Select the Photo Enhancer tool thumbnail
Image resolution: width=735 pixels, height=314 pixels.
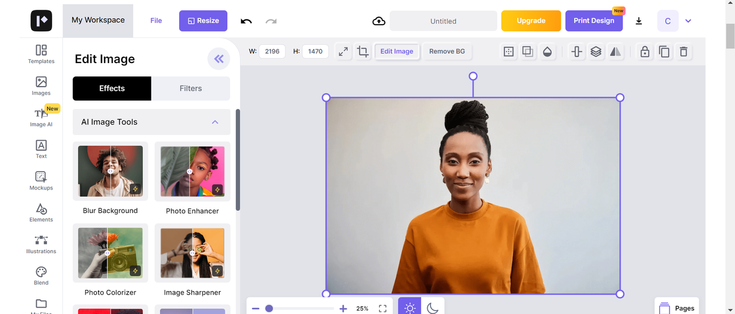[x=192, y=172]
